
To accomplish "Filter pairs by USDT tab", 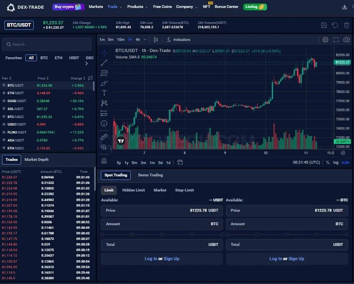I will [74, 58].
